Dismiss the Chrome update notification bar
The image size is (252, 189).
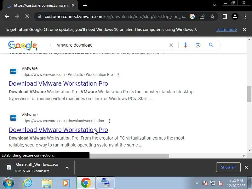(244, 29)
